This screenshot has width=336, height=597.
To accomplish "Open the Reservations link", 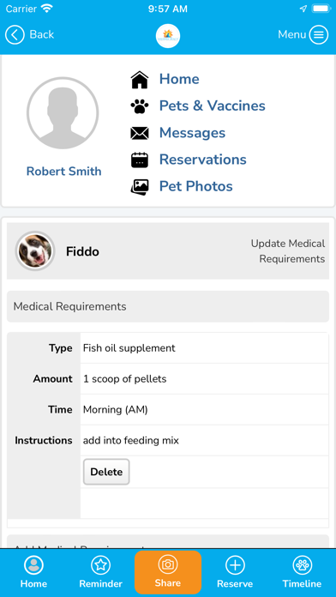I will 203,160.
